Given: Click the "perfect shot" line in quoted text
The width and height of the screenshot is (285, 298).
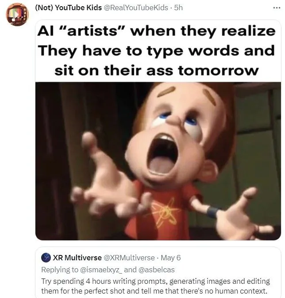Looking at the screenshot, I should point(154,291).
